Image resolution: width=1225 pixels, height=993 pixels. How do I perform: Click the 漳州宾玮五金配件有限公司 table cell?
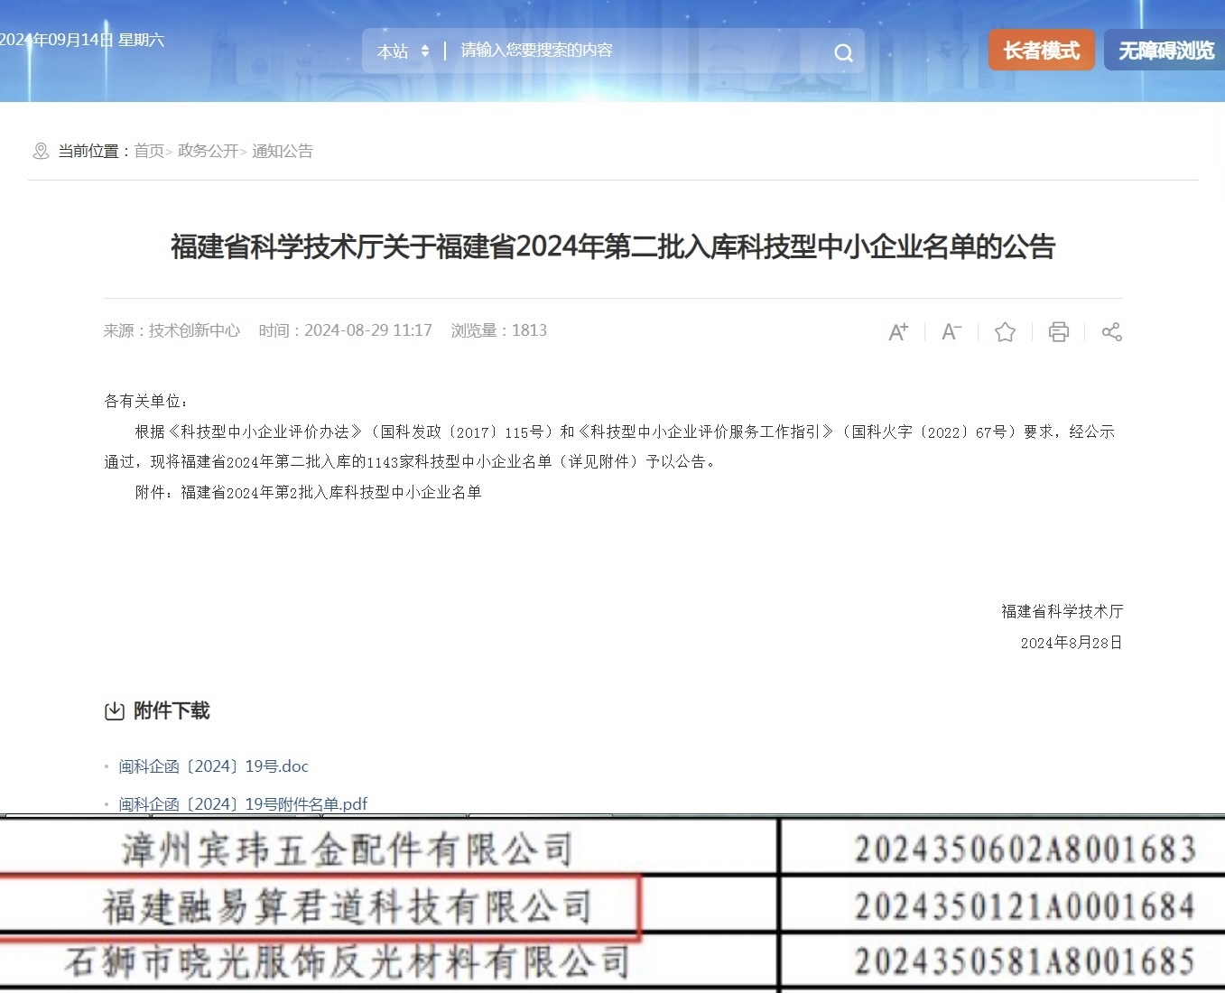[347, 849]
